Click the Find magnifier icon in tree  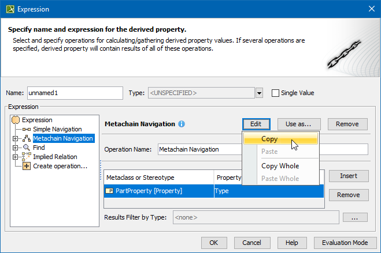(27, 148)
